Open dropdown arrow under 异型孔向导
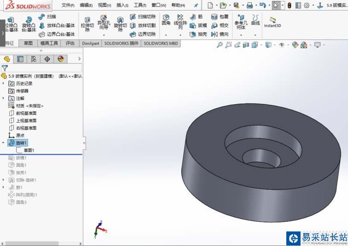 coord(104,35)
